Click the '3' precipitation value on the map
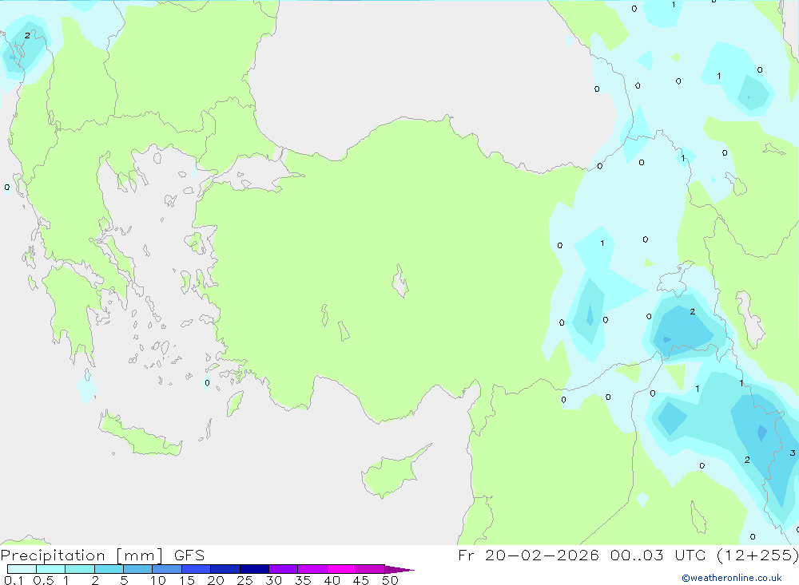Screen dimensions: 799x585 pos(792,453)
